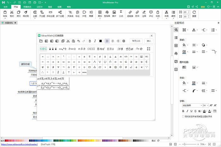
Task: Open the 公式 (formula) tool in ribbon
Action: 121,13
